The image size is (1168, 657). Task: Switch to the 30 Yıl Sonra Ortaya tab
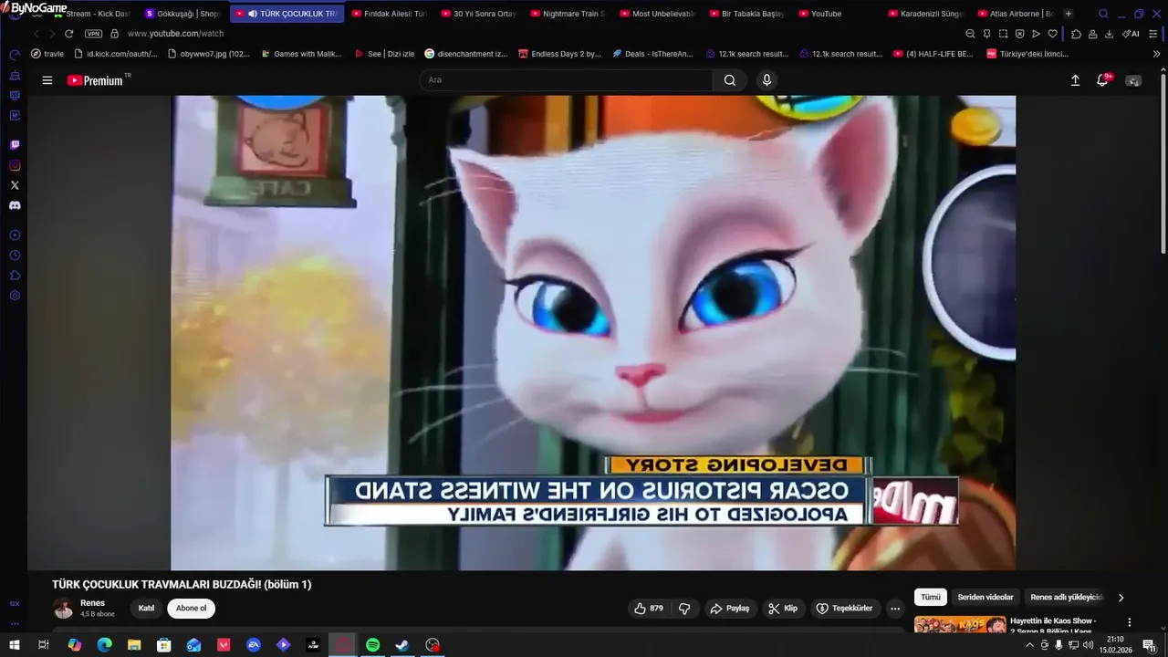pyautogui.click(x=477, y=14)
